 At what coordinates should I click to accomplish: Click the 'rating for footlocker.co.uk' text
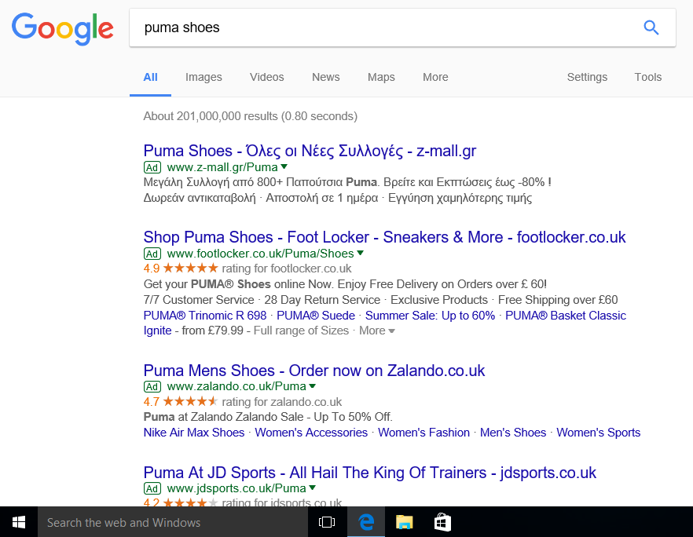click(286, 268)
